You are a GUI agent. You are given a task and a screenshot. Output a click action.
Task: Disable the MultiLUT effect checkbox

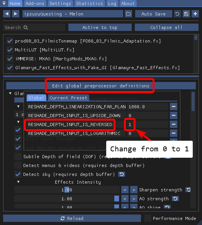(10, 50)
